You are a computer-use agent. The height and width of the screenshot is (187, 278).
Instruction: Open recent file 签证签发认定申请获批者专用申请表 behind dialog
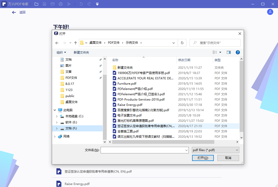coord(98,172)
